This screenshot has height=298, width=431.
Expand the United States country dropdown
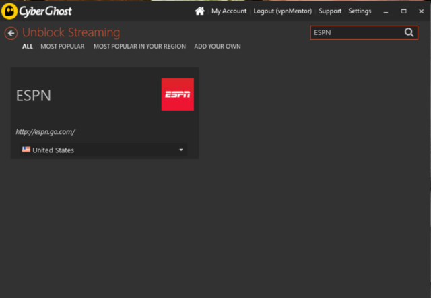coord(104,150)
